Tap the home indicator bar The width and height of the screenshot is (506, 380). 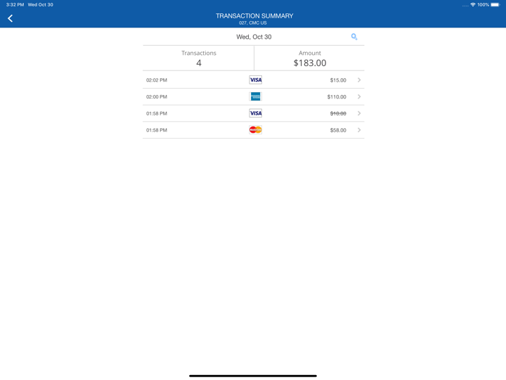pos(253,376)
